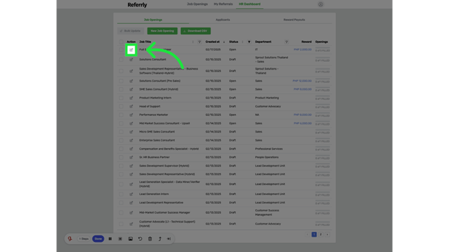The height and width of the screenshot is (252, 449).
Task: Click the image screenshot icon in the recording toolbar
Action: (x=130, y=239)
